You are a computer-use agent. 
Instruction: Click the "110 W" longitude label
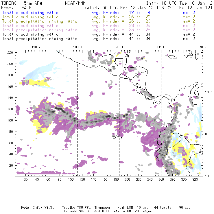click(x=36, y=47)
